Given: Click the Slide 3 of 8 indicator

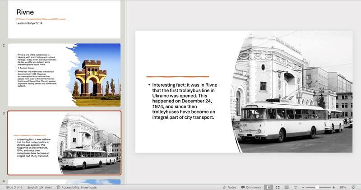Looking at the screenshot, I should pos(14,187).
